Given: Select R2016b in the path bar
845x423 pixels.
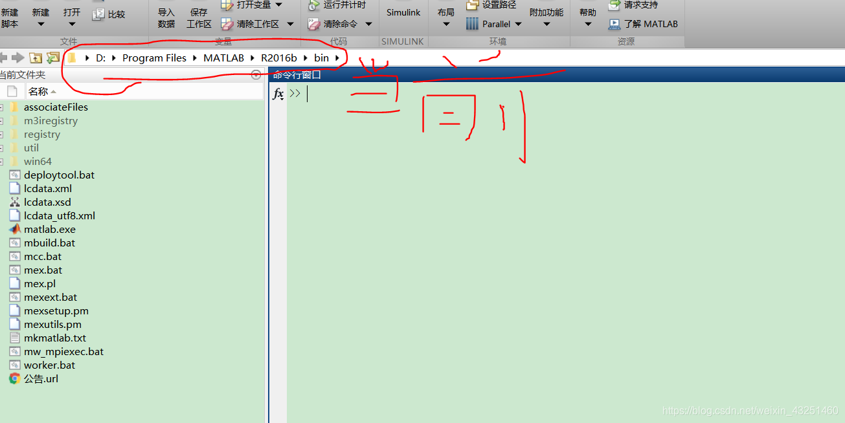Looking at the screenshot, I should tap(279, 58).
